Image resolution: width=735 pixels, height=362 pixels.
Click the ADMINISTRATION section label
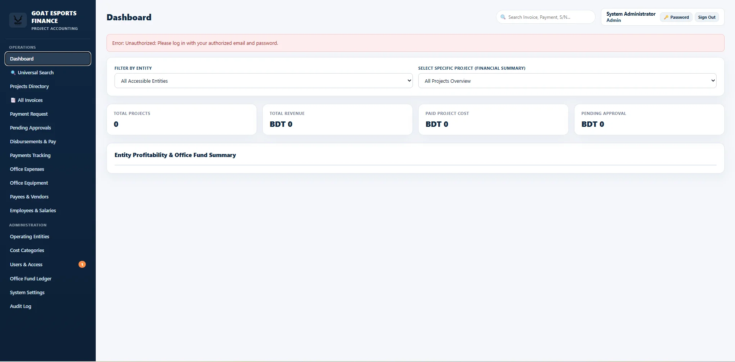[28, 225]
